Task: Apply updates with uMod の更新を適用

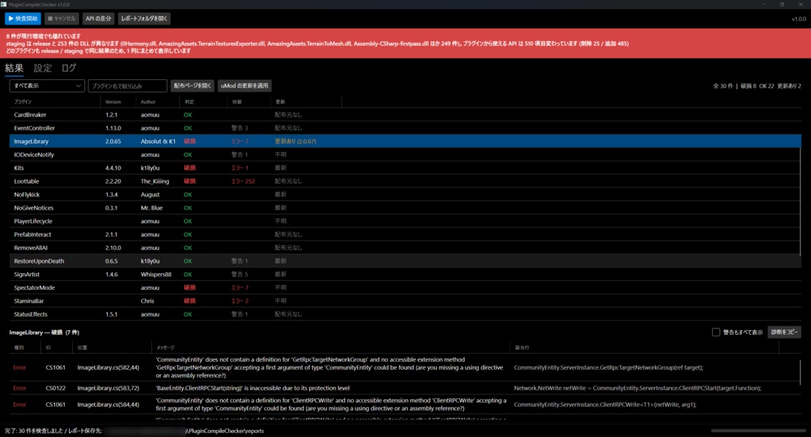Action: (x=245, y=85)
